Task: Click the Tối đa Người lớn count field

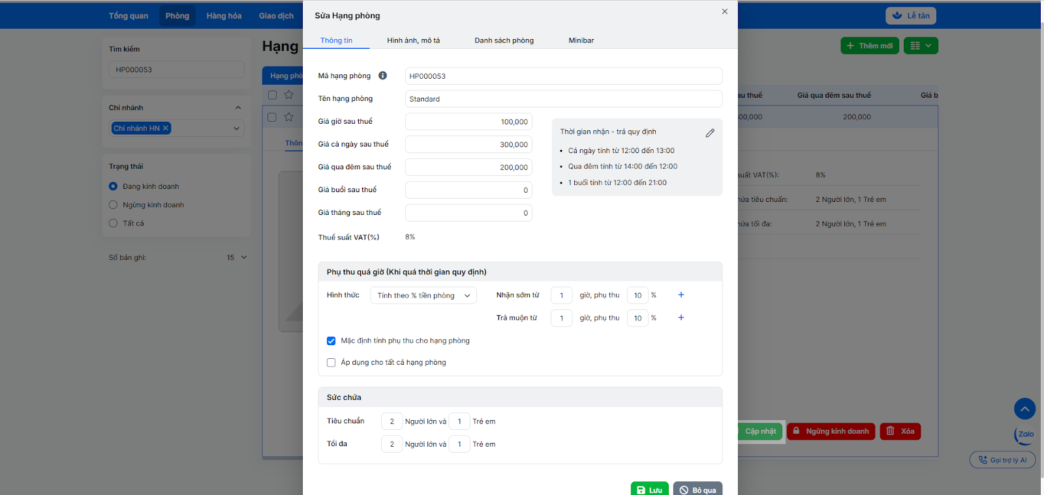Action: [x=391, y=444]
